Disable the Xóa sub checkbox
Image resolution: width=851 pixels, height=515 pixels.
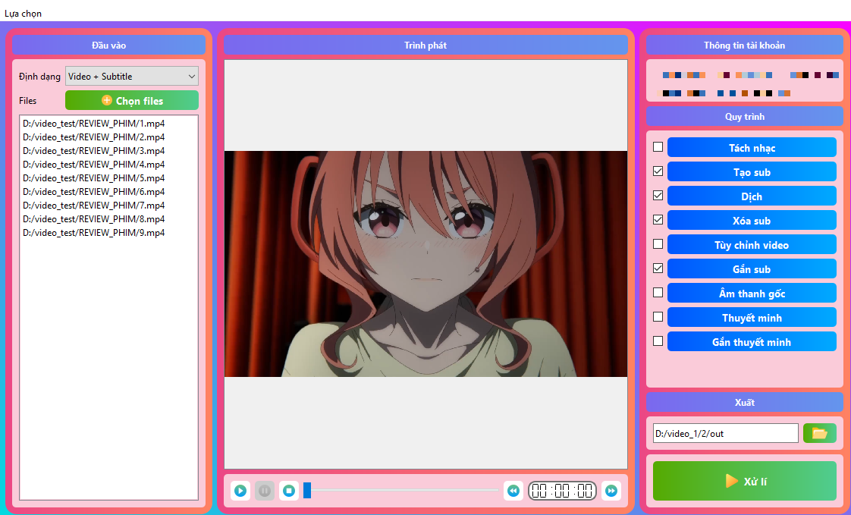(x=658, y=220)
